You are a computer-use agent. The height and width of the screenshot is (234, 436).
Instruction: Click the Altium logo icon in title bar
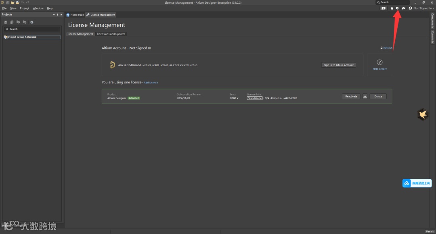(x=2, y=2)
